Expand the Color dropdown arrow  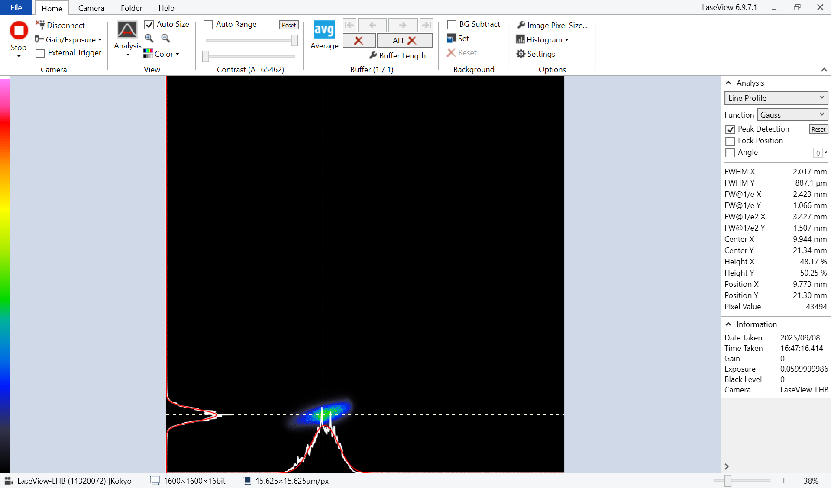[178, 54]
